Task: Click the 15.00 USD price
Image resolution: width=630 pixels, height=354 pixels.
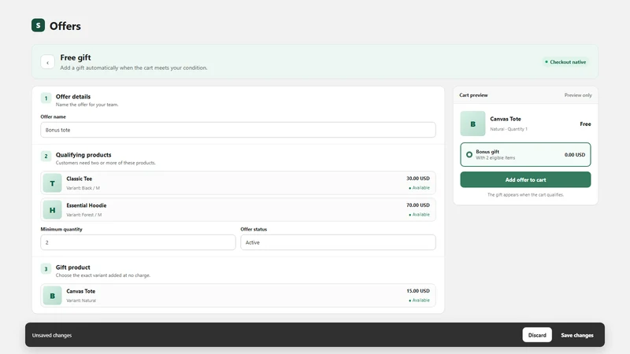Action: (x=417, y=291)
